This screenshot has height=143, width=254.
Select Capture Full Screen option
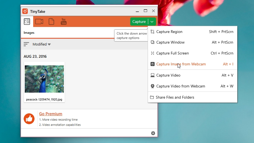(193, 53)
